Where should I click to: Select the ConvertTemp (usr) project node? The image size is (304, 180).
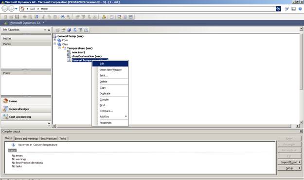71,36
